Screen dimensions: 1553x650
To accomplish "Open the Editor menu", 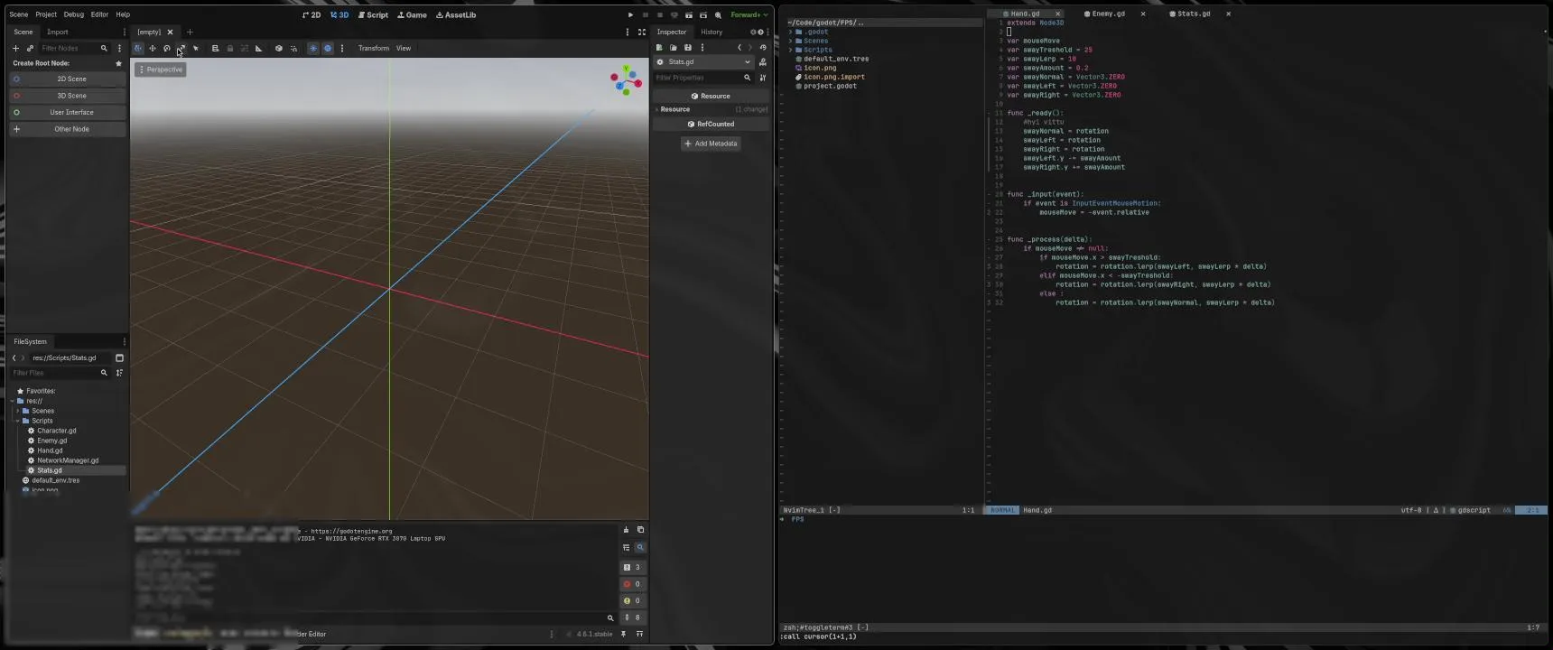I will tap(99, 14).
